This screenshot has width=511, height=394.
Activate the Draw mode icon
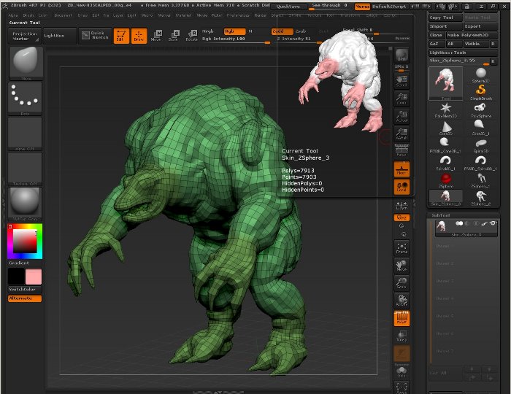(137, 34)
